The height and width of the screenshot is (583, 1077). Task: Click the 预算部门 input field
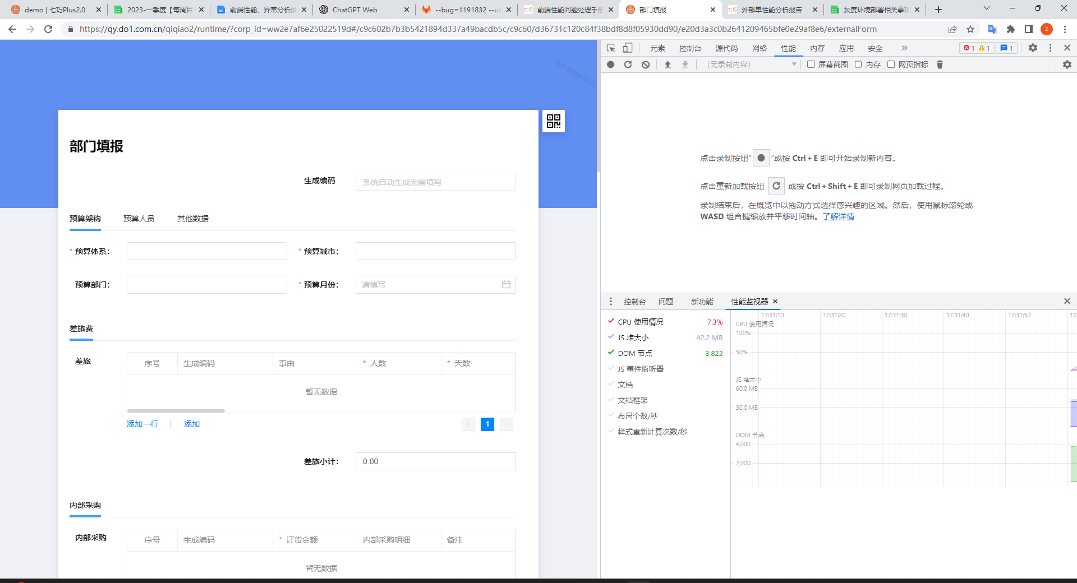click(207, 285)
